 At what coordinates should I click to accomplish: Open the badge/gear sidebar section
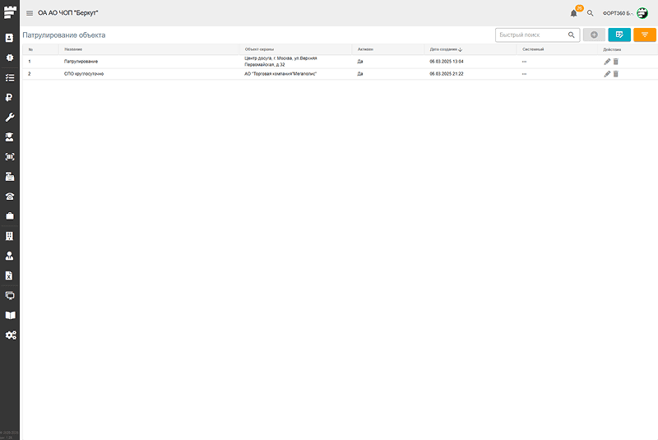pyautogui.click(x=9, y=58)
